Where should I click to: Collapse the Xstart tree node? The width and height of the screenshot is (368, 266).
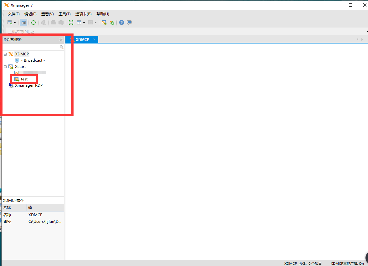pyautogui.click(x=5, y=66)
